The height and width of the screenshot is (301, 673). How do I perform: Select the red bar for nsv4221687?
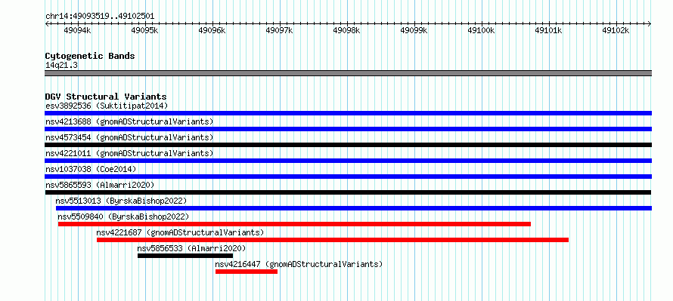point(333,240)
